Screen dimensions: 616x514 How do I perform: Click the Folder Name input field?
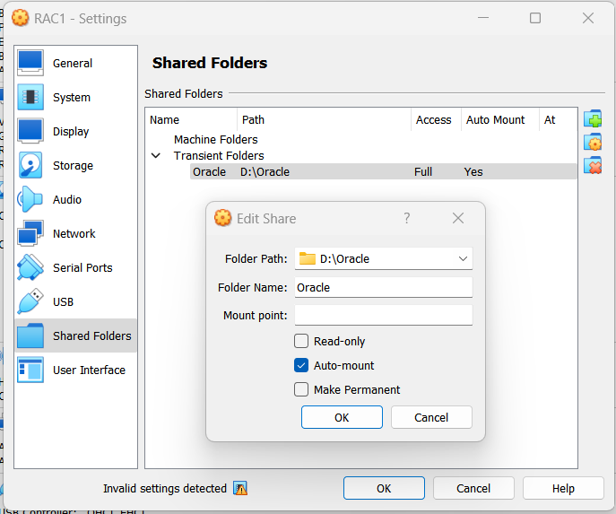pyautogui.click(x=384, y=287)
